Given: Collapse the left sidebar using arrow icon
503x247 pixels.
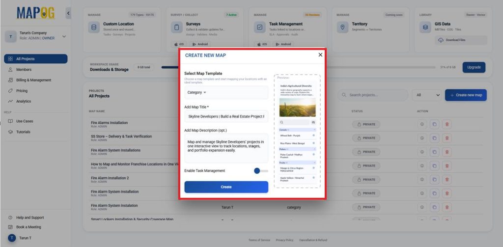Looking at the screenshot, I should coord(68,13).
